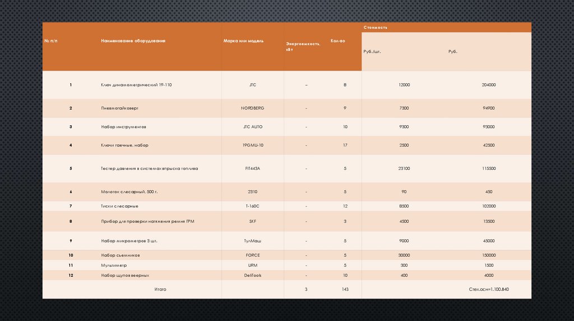Select 'Набор щупов веерных' cell

[x=125, y=275]
